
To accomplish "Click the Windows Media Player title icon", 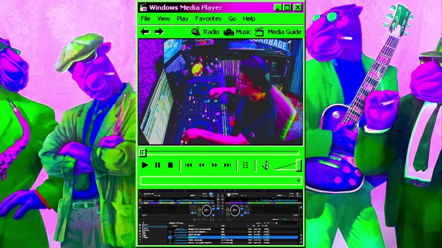I will [143, 7].
